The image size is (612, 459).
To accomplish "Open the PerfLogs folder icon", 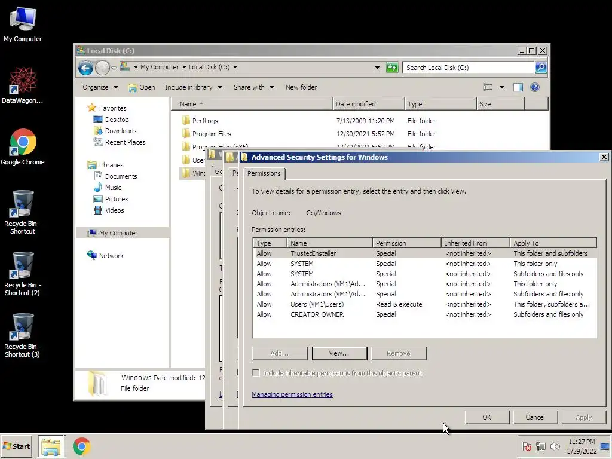I will (x=186, y=120).
